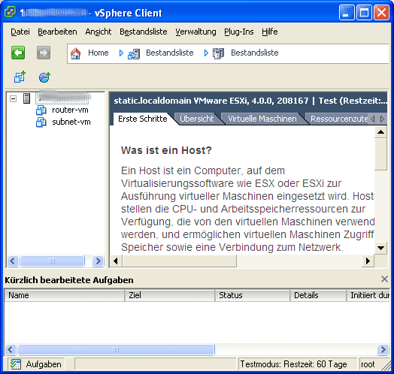Switch to the Übersicht tab
394x374 pixels.
[x=196, y=119]
